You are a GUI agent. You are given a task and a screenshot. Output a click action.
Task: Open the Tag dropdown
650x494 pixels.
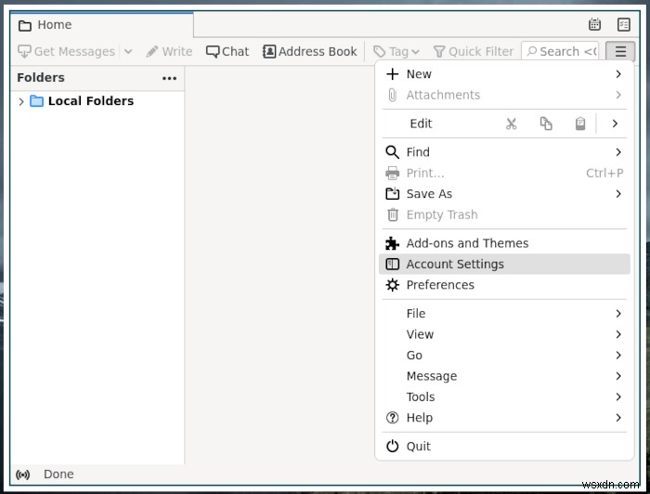tap(396, 51)
